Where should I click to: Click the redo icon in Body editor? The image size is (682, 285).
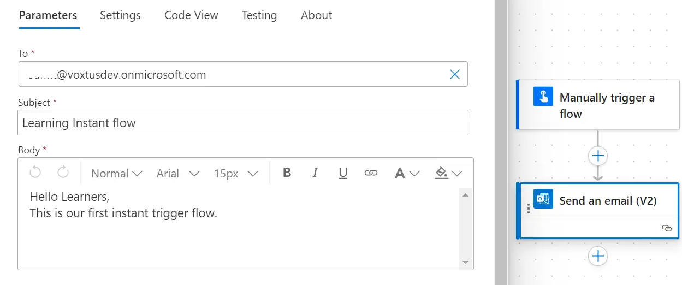click(x=63, y=173)
